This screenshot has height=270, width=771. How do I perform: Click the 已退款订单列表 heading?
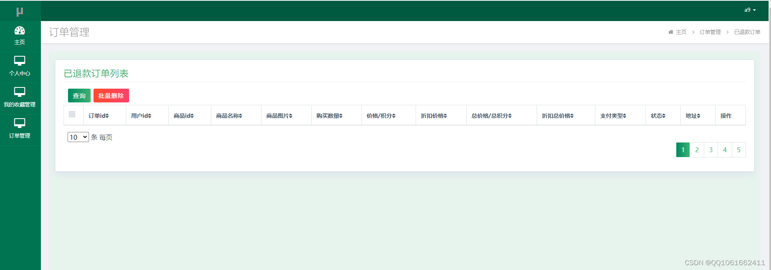[96, 73]
